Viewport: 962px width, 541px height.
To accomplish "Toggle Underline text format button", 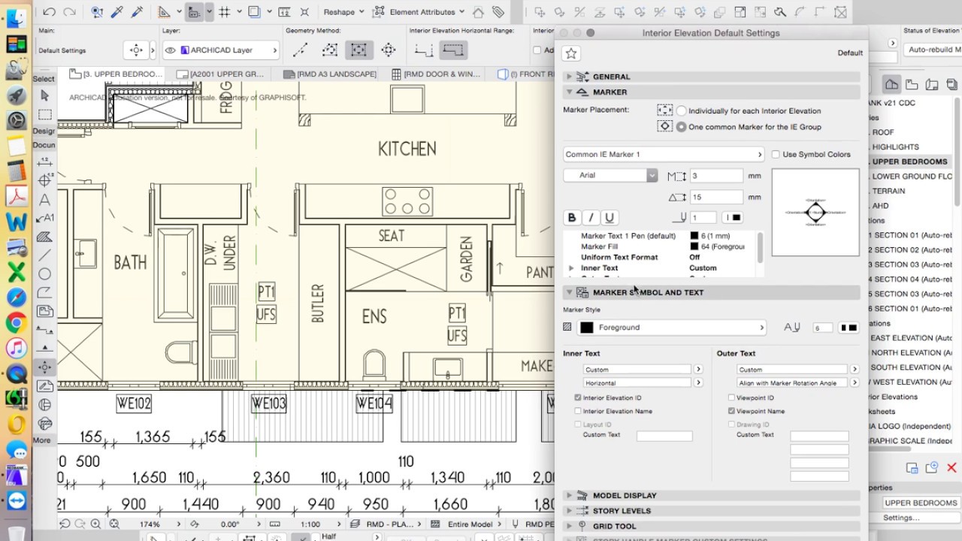I will pyautogui.click(x=609, y=217).
